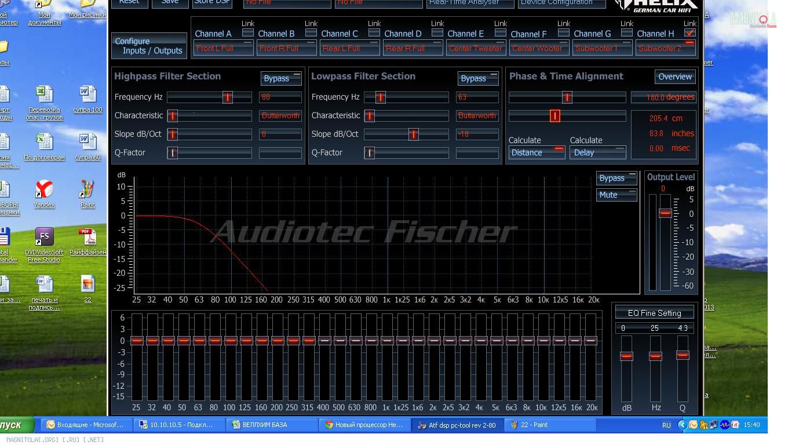Viewport: 788px width, 445px height.
Task: Toggle the Link checkbox for Channel C
Action: (374, 32)
